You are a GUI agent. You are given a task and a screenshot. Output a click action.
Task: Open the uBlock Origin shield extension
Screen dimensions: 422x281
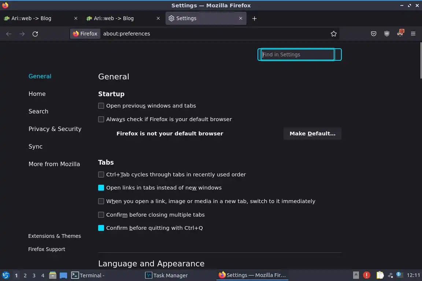click(387, 34)
